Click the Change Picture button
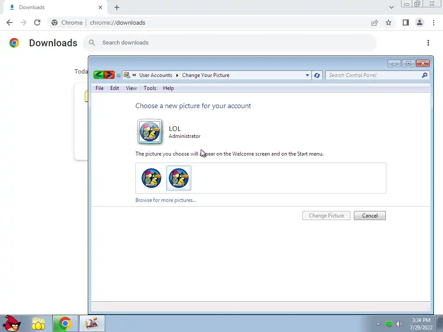The height and width of the screenshot is (332, 443). pyautogui.click(x=326, y=215)
